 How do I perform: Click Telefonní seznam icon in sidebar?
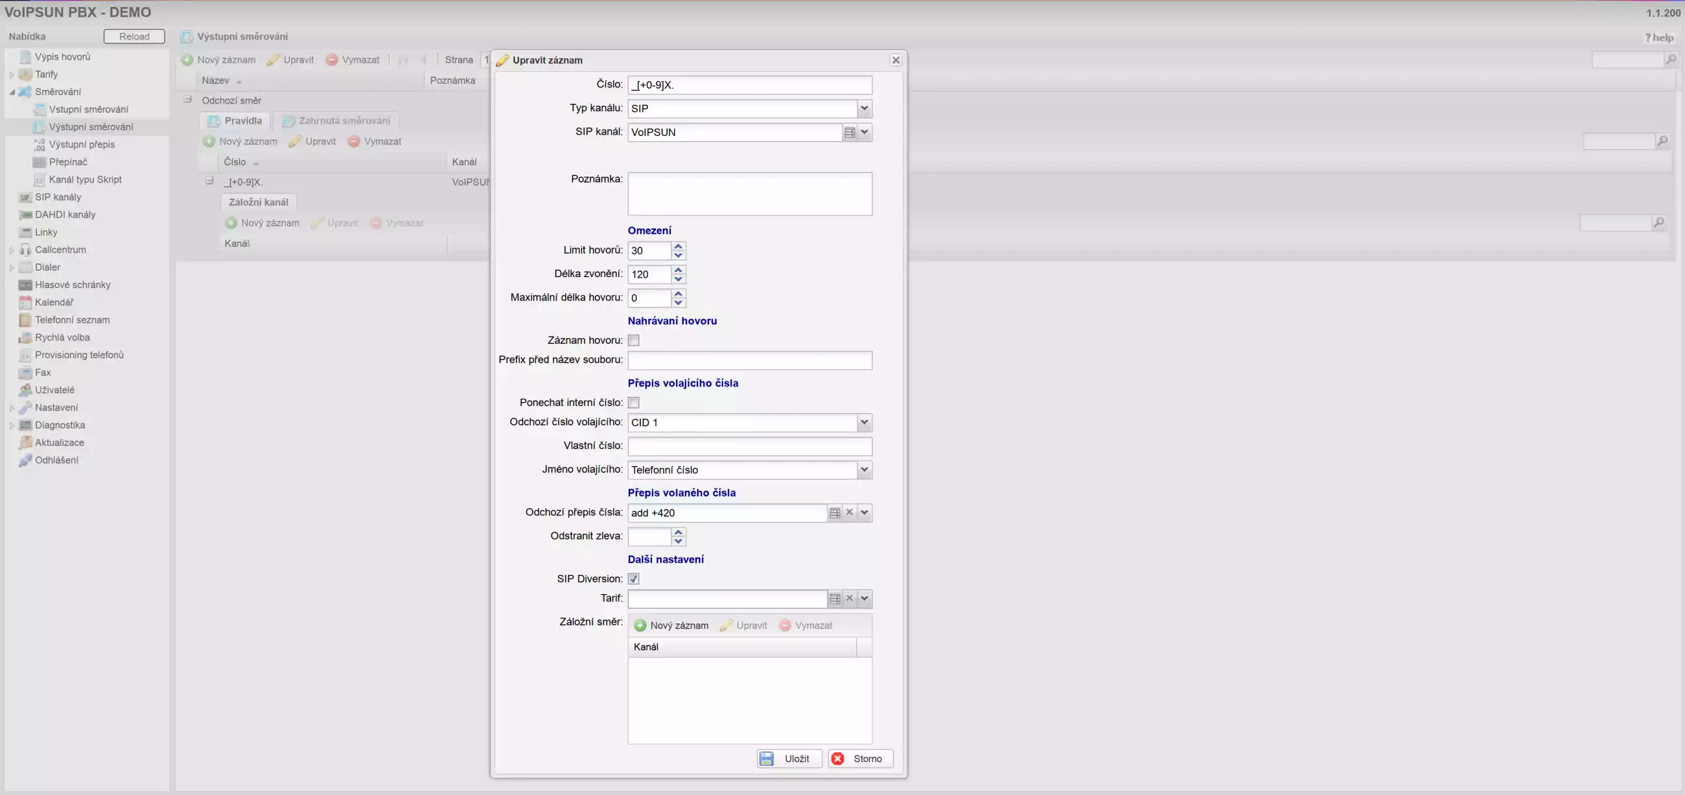pos(25,320)
